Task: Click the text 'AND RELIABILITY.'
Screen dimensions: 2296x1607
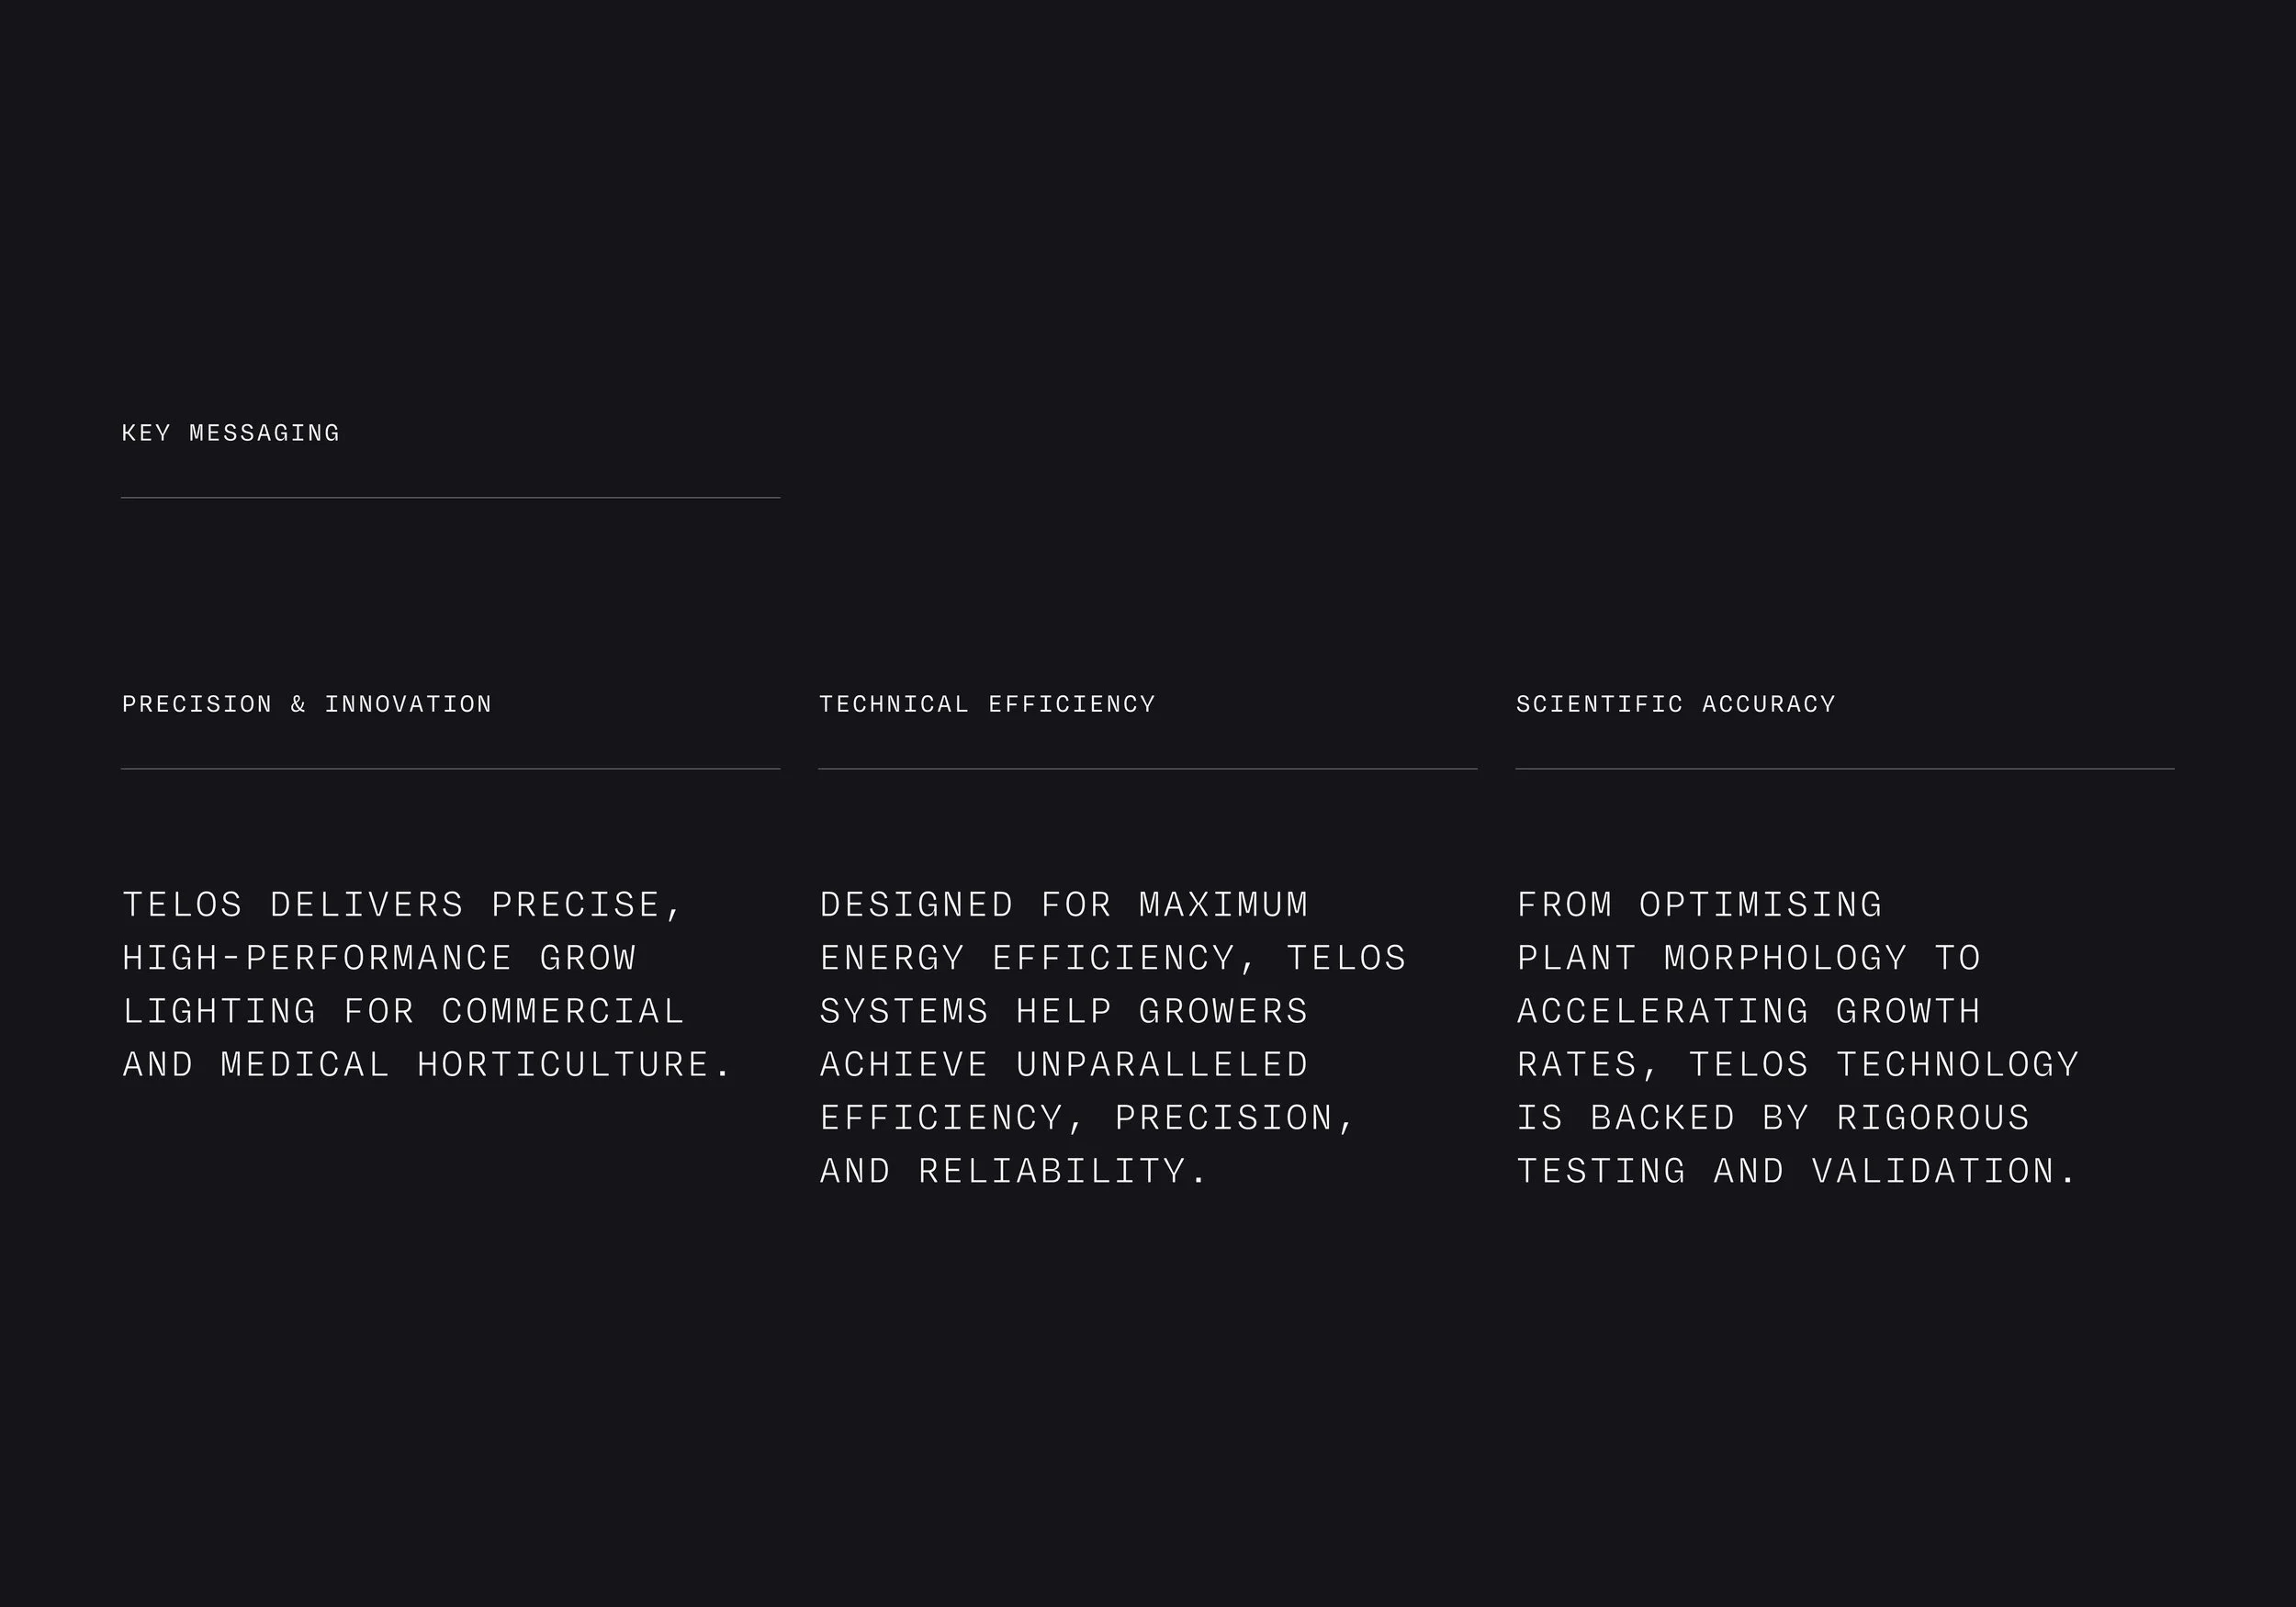Action: click(1013, 1171)
